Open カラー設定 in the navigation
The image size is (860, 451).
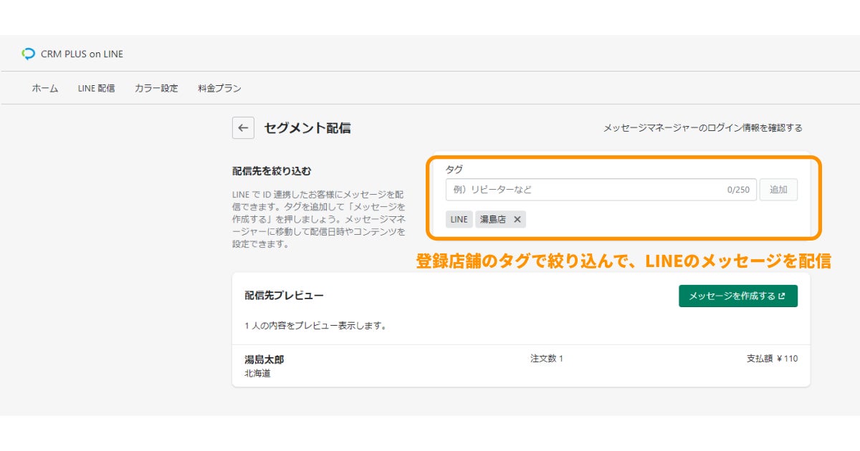(156, 89)
